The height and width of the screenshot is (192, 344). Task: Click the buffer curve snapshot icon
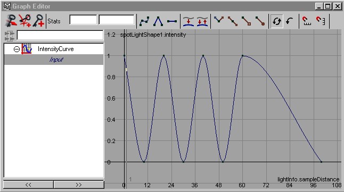189,21
